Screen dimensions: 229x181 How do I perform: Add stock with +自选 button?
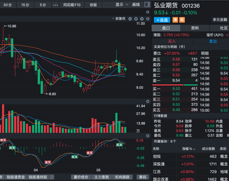162,20
